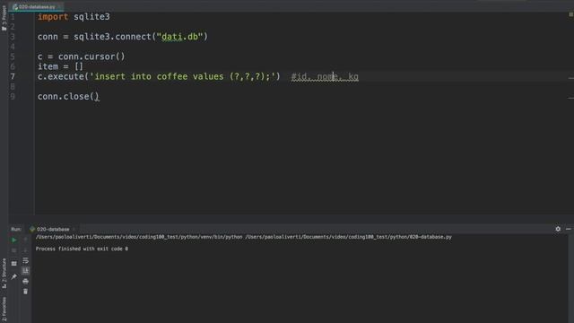This screenshot has width=574, height=323.
Task: Click the gray Stop process icon
Action: [14, 251]
